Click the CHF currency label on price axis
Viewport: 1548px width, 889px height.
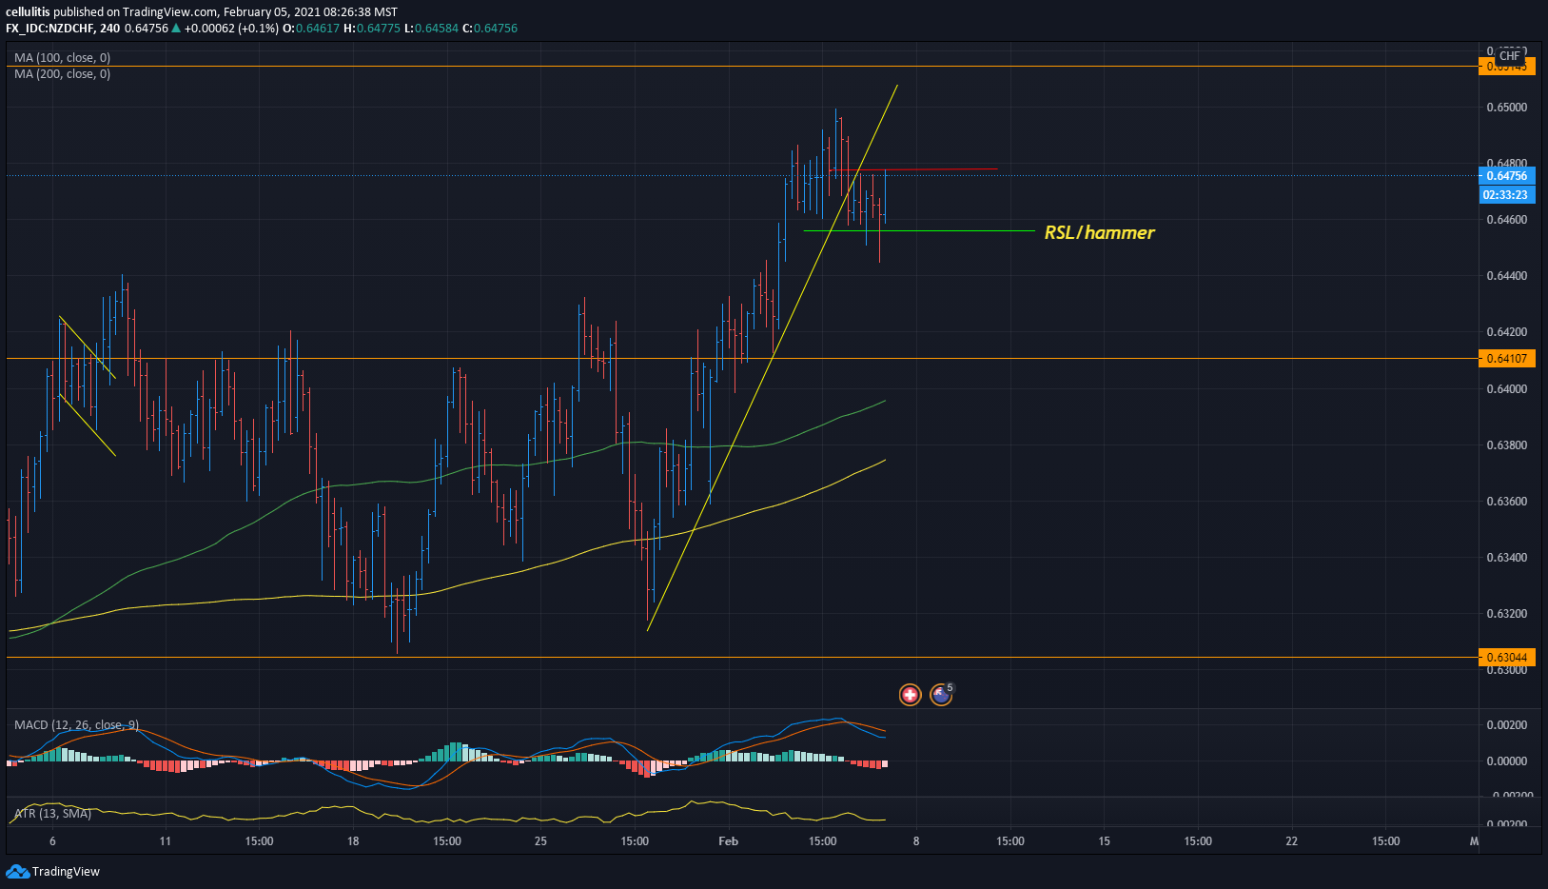click(1510, 56)
